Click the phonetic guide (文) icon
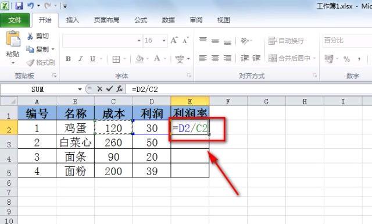This screenshot has width=372, height=224. (180, 59)
